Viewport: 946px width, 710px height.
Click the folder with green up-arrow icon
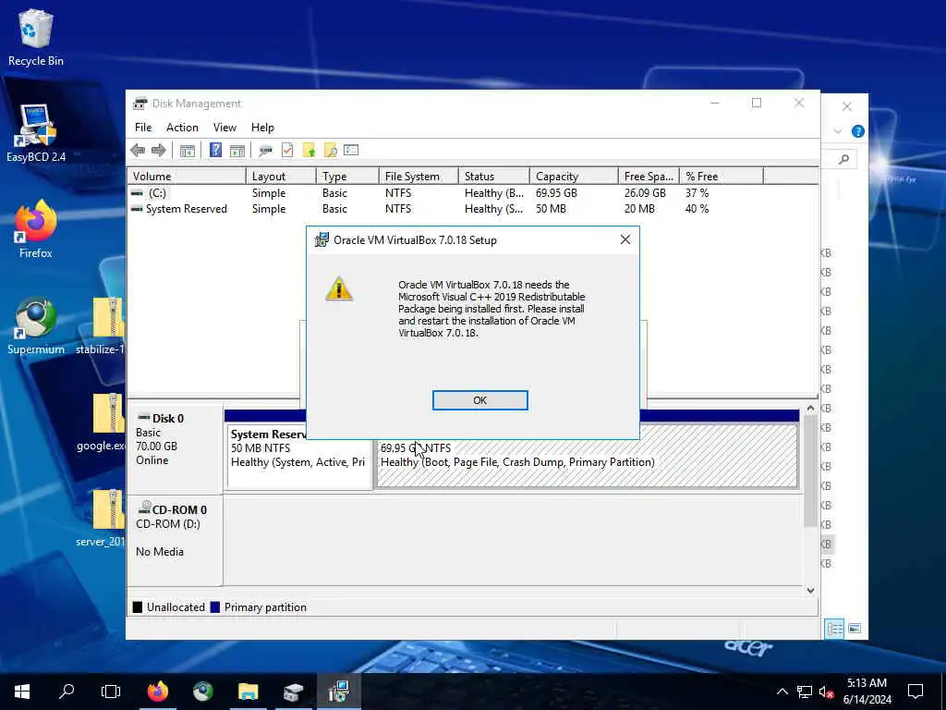pos(309,151)
